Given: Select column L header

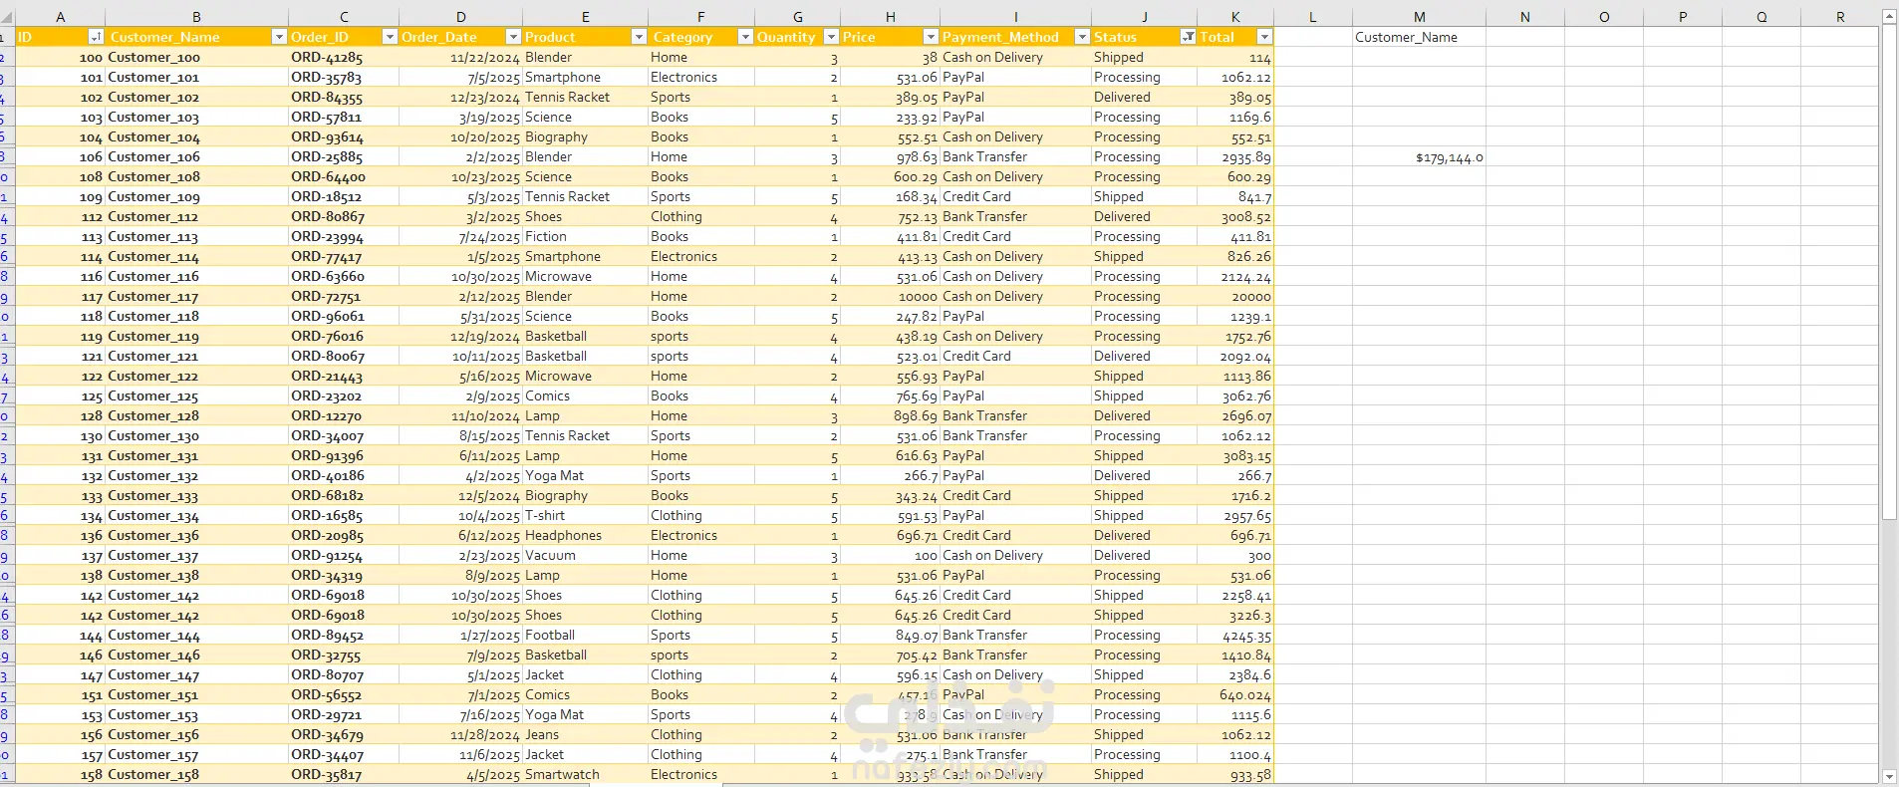Looking at the screenshot, I should [1312, 17].
